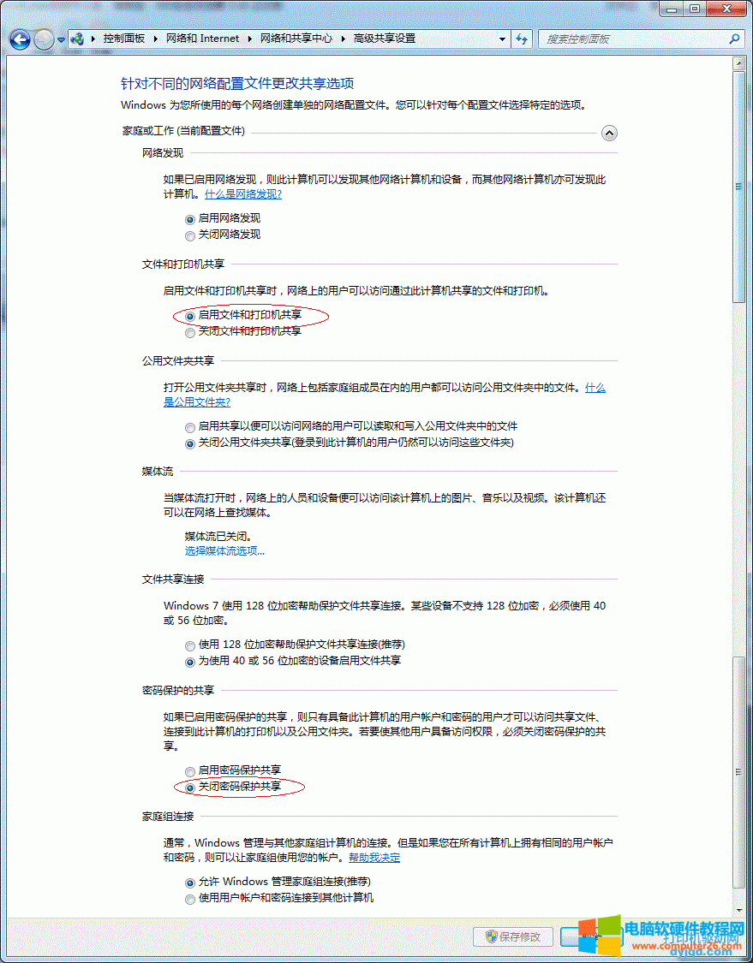Viewport: 753px width, 963px height.
Task: Select 使用用户帐户和密码连接到其他计算机
Action: click(x=189, y=899)
